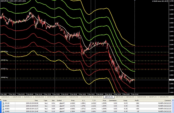Image resolution: width=174 pixels, height=113 pixels.
Task: Click the time cell 2009.03.09 09:54
Action: 32,106
